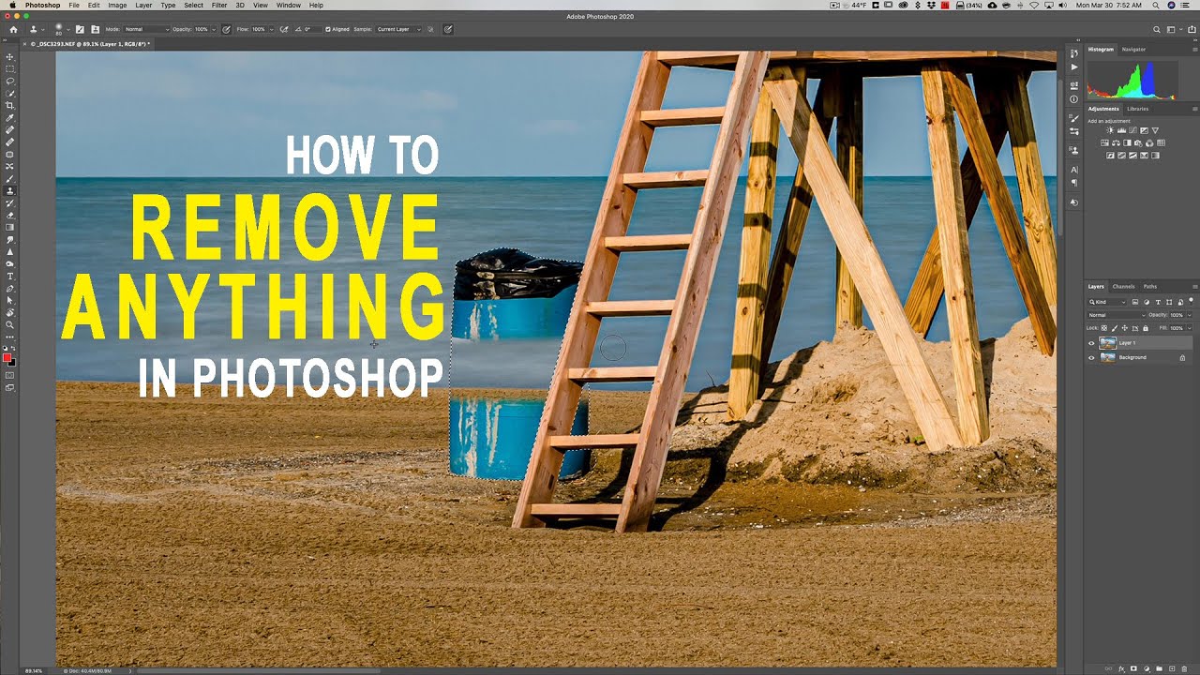
Task: Add a Levels adjustment
Action: coord(1121,130)
